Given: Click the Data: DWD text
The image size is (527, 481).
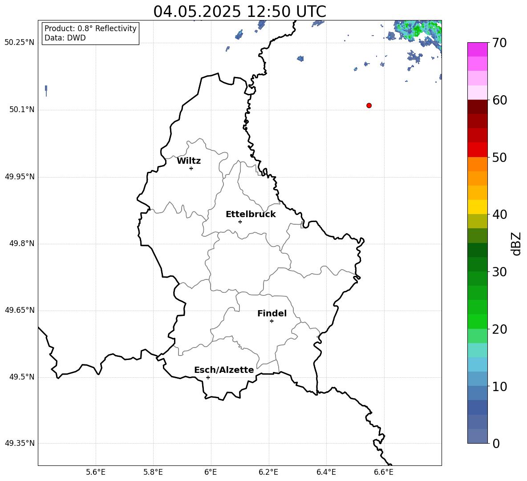Looking at the screenshot, I should pyautogui.click(x=65, y=38).
